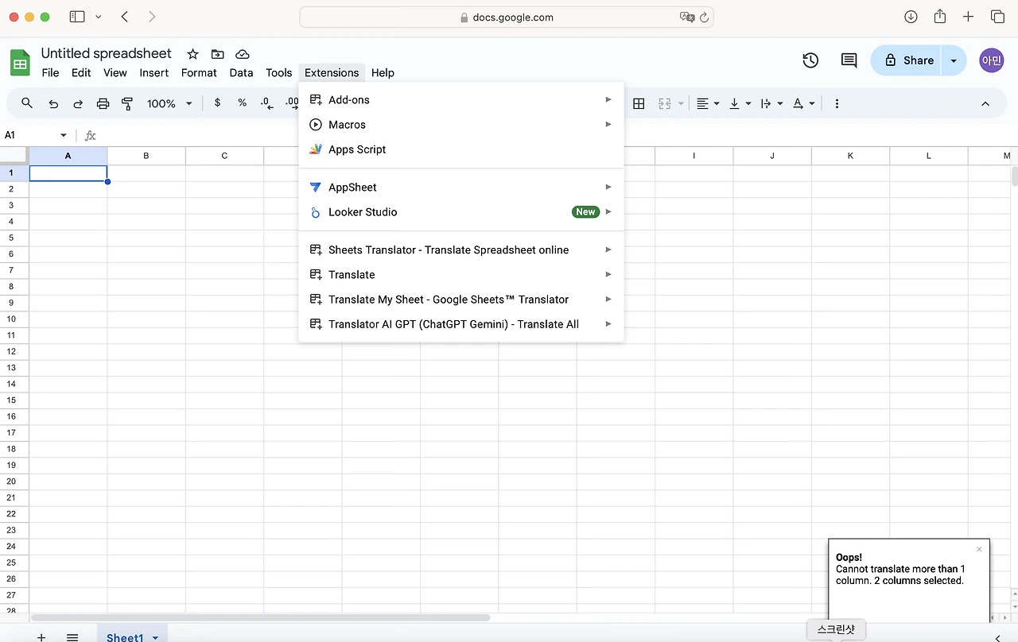Viewport: 1018px width, 642px height.
Task: Open the comments panel icon
Action: click(849, 60)
